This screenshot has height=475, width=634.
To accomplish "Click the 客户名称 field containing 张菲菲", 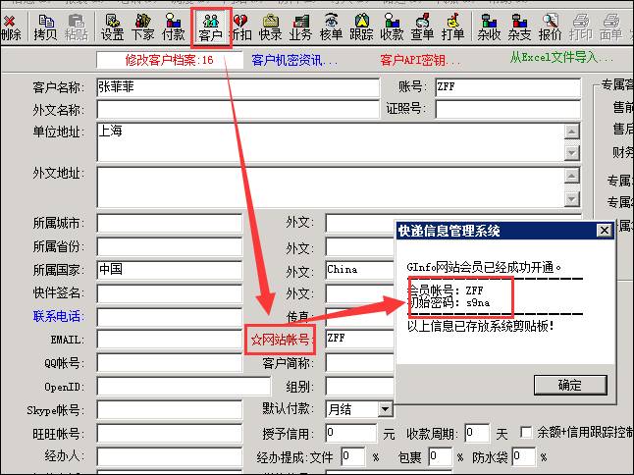I will (x=236, y=86).
